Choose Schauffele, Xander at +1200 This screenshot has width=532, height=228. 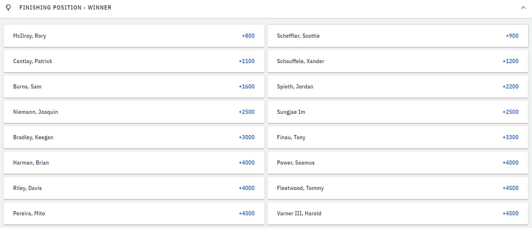tap(398, 61)
